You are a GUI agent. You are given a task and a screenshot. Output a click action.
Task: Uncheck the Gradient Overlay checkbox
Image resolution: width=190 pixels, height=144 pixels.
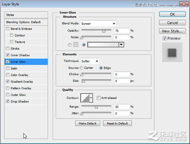8,81
